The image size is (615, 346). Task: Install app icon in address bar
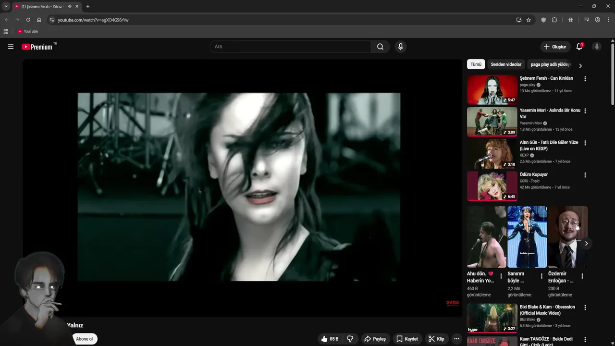click(518, 20)
